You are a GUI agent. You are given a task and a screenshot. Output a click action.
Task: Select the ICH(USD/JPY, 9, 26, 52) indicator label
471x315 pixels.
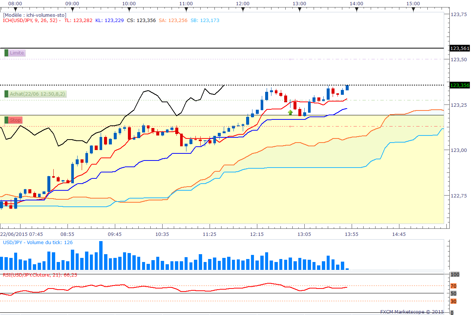click(x=32, y=21)
